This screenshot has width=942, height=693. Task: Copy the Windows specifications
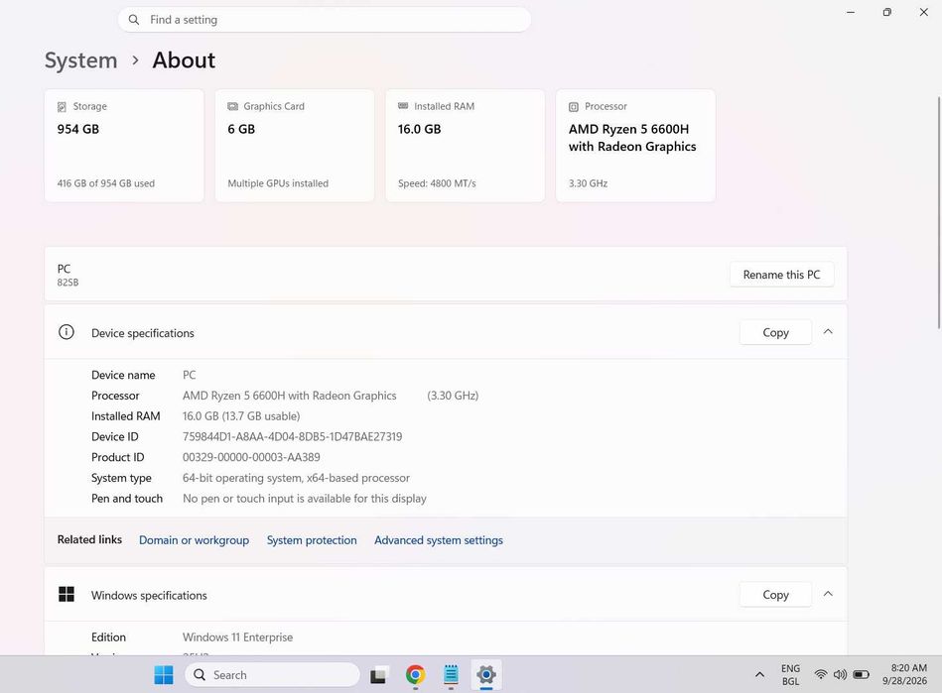tap(775, 595)
